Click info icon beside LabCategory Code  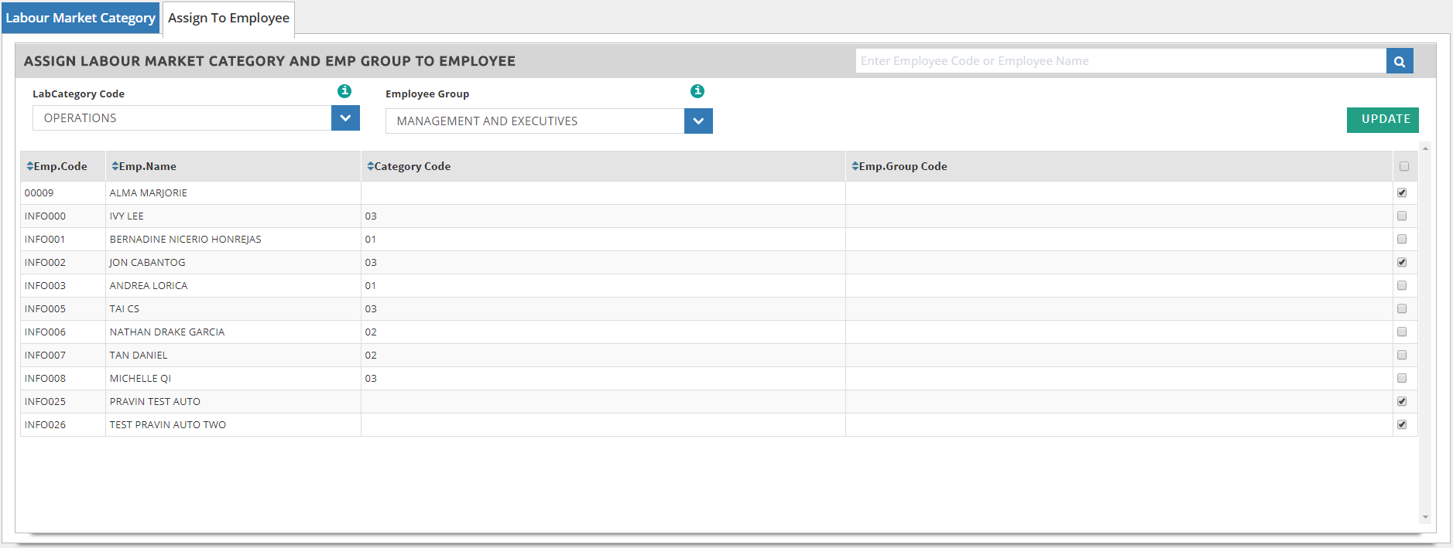(x=344, y=91)
